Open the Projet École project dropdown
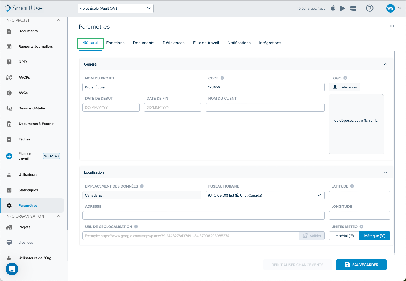 [x=115, y=8]
